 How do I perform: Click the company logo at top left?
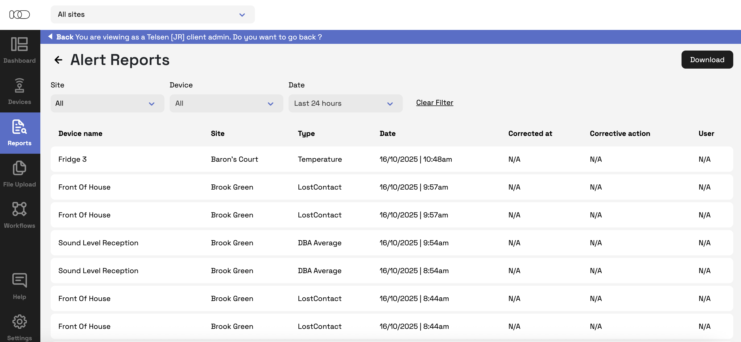(x=20, y=14)
